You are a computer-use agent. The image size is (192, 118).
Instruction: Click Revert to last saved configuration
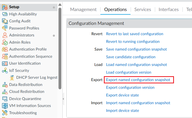pos(135,34)
